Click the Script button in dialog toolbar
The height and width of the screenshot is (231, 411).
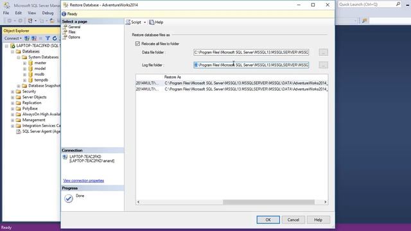134,22
